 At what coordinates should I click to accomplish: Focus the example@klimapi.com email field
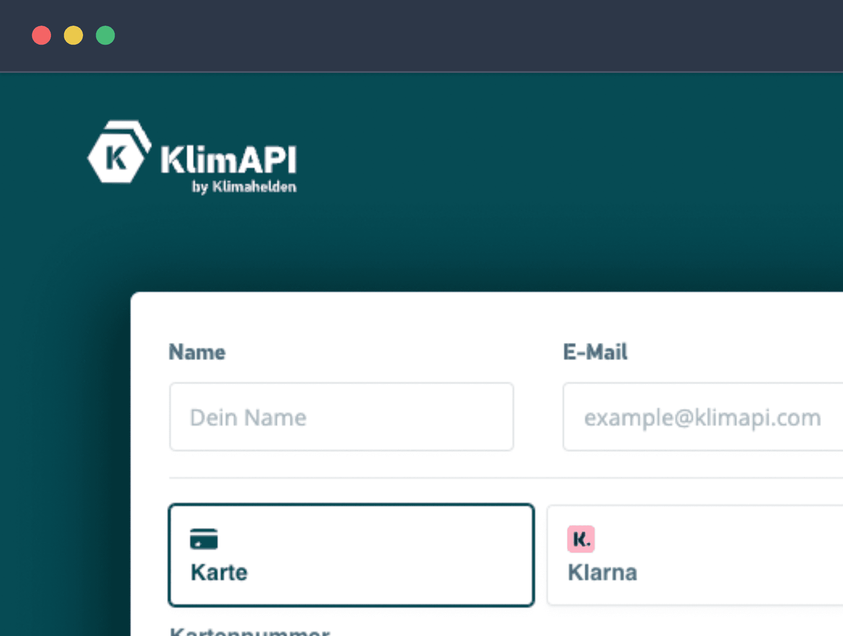pos(703,417)
